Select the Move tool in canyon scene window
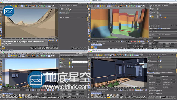177x100 pixels. coord(98,6)
